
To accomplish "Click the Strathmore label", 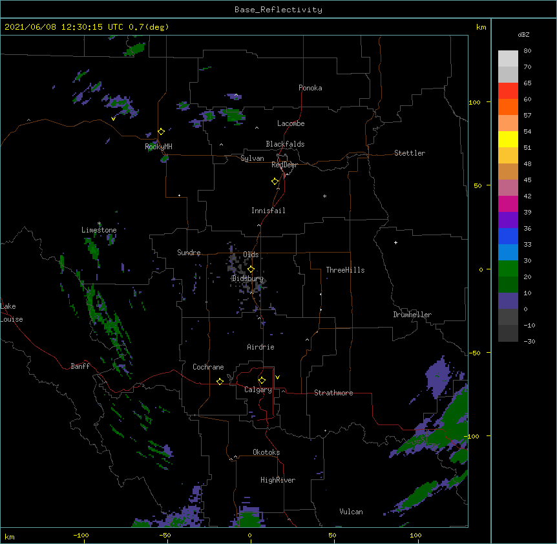I will [x=333, y=393].
